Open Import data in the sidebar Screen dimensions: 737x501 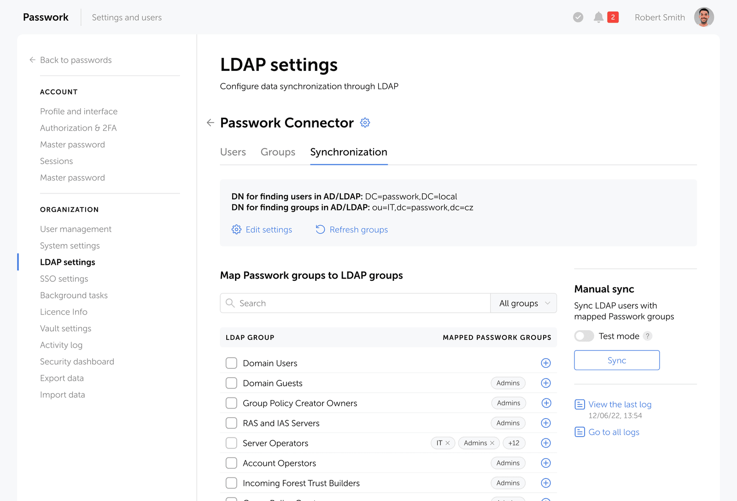tap(62, 395)
